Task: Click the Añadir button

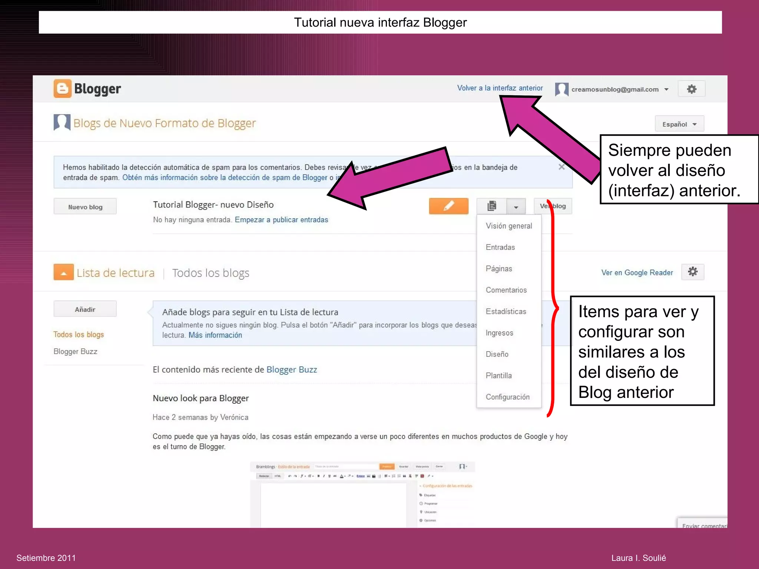Action: [x=85, y=309]
